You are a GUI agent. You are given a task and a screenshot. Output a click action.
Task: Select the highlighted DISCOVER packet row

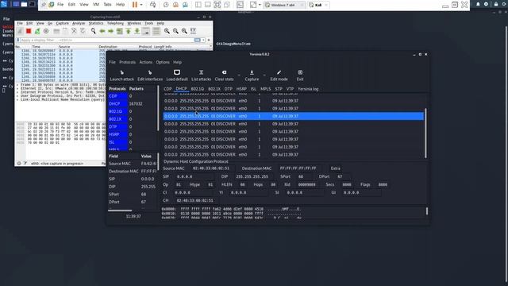point(294,116)
